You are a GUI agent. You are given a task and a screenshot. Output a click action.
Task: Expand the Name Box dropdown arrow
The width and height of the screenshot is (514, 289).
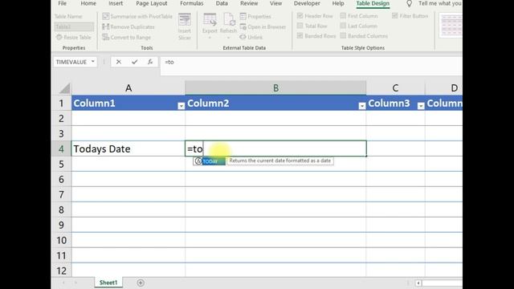point(93,62)
